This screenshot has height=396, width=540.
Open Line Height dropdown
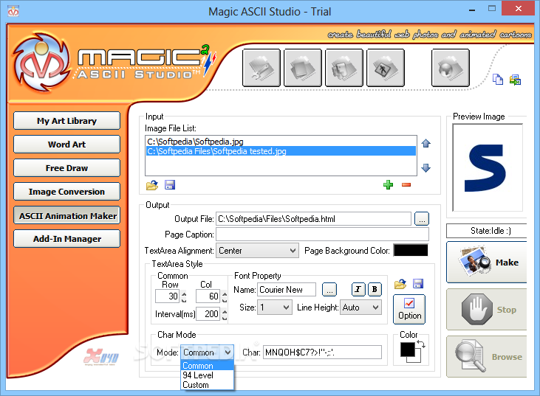click(x=376, y=308)
